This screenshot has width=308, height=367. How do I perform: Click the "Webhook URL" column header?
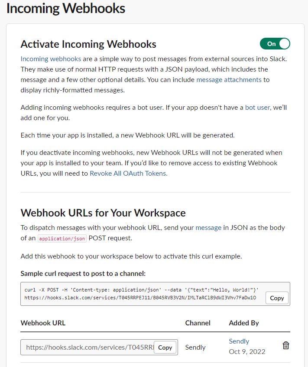tap(43, 323)
